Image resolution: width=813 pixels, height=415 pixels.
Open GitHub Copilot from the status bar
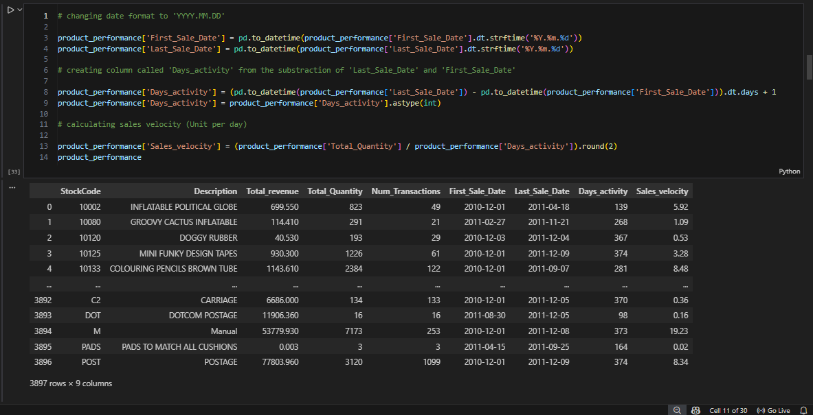tap(695, 410)
